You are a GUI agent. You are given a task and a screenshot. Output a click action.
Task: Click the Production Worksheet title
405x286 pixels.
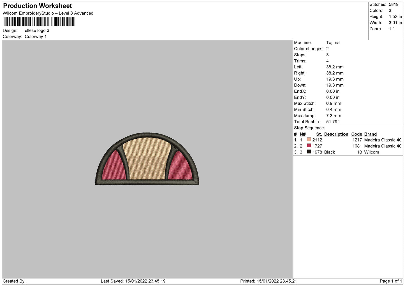point(37,6)
